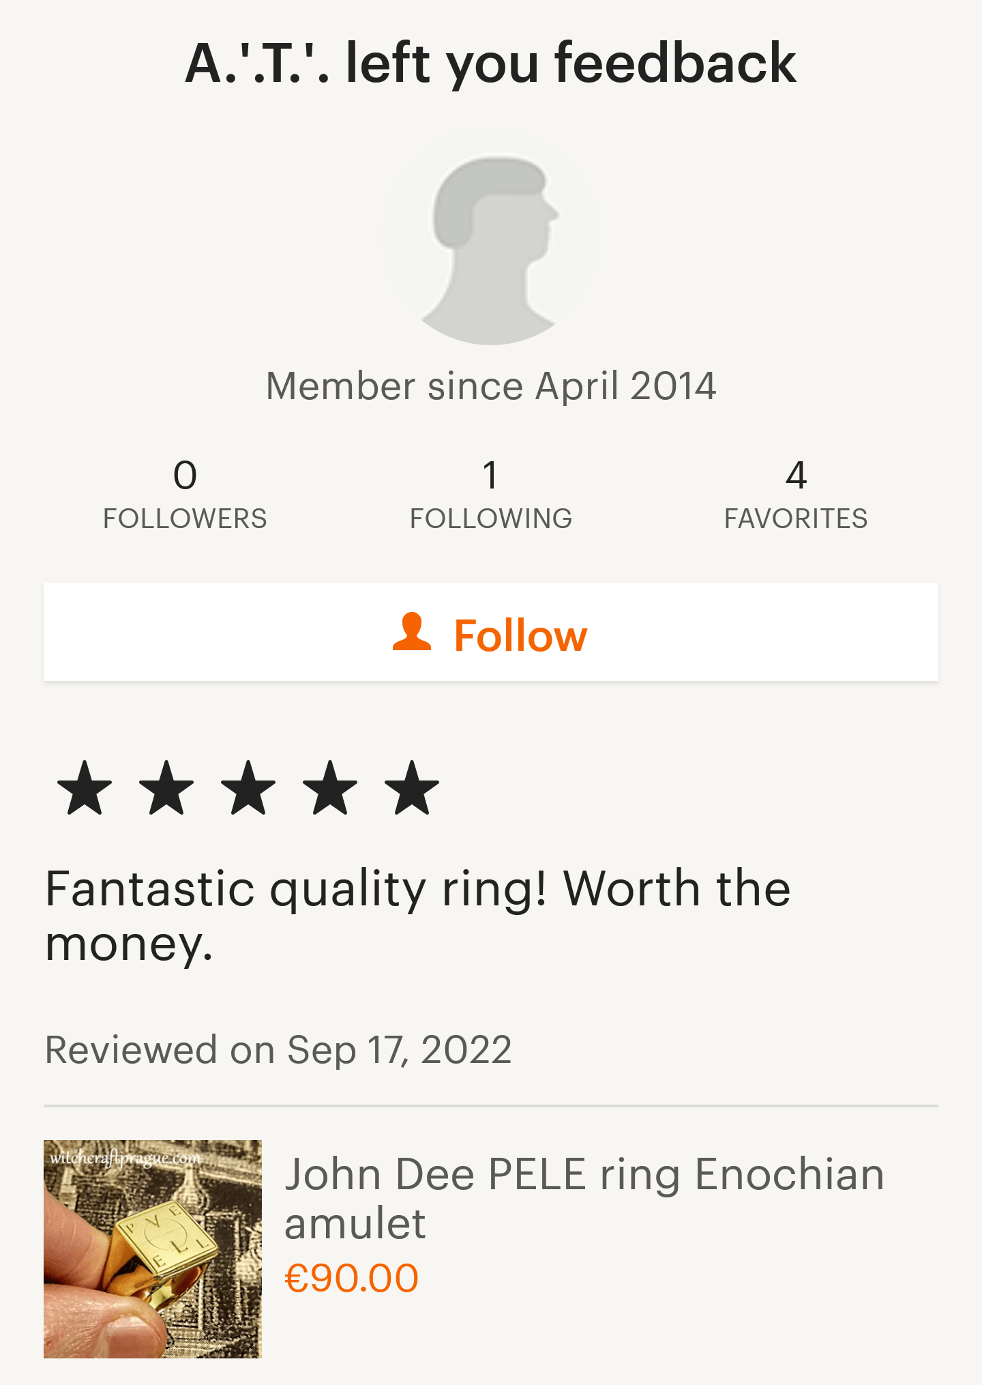Open the John Dee PELE ring listing title
This screenshot has height=1385, width=982.
pyautogui.click(x=584, y=1198)
